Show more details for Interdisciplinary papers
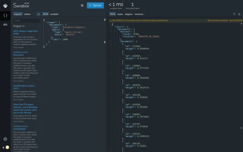The image size is (243, 152). tap(19, 100)
